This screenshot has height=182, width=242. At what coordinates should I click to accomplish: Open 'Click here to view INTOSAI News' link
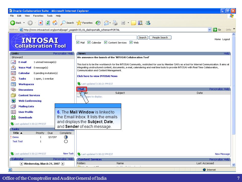tap(97, 76)
